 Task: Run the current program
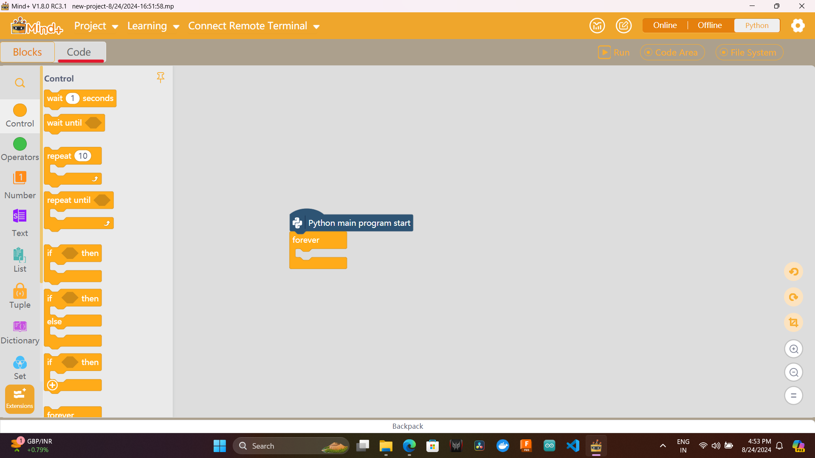[x=614, y=52]
